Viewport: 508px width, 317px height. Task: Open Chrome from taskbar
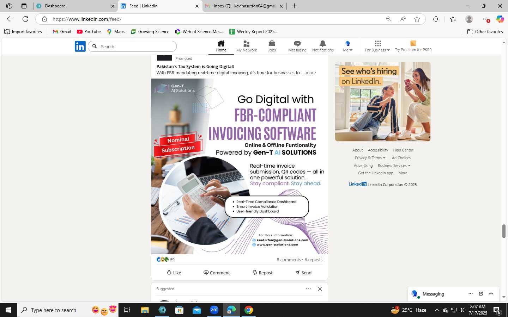tap(249, 310)
